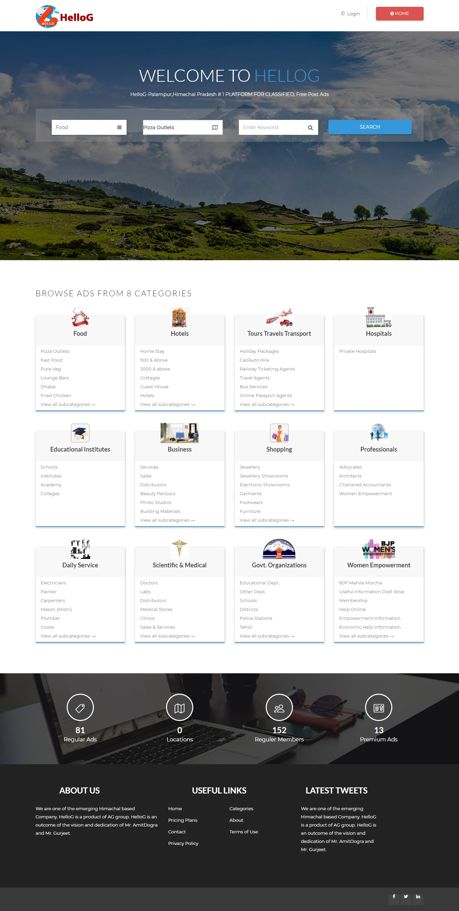
Task: Click the Login link in header
Action: click(350, 14)
